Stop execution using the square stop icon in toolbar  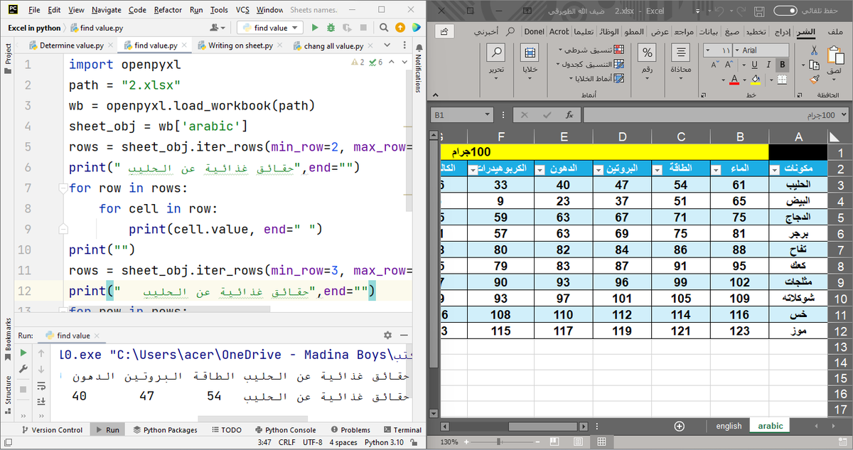click(364, 28)
